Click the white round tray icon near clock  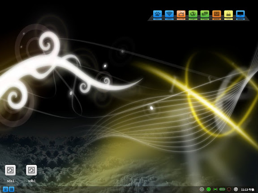coord(236,189)
